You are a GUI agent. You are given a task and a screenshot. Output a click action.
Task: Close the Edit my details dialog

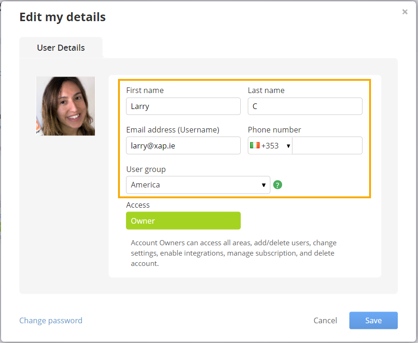click(x=405, y=12)
